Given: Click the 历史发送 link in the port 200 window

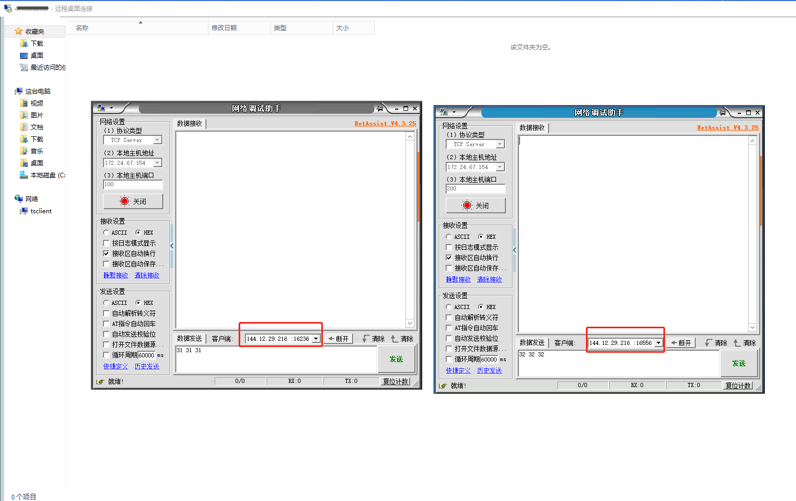Looking at the screenshot, I should coord(489,370).
